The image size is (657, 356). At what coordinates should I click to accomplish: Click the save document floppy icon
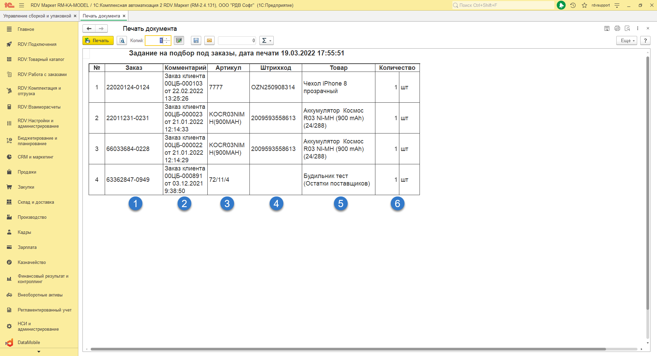coord(196,40)
